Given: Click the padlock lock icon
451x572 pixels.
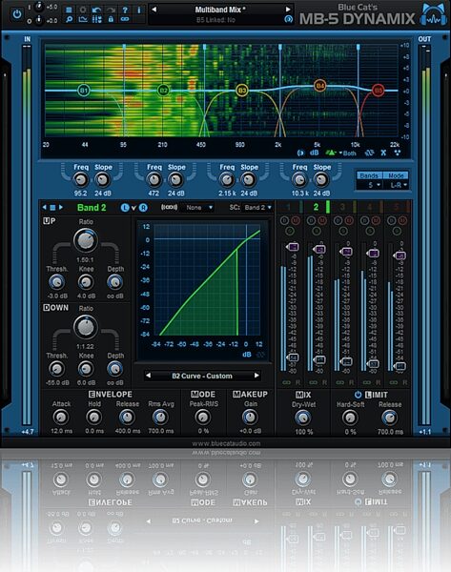Looking at the screenshot, I should (111, 19).
